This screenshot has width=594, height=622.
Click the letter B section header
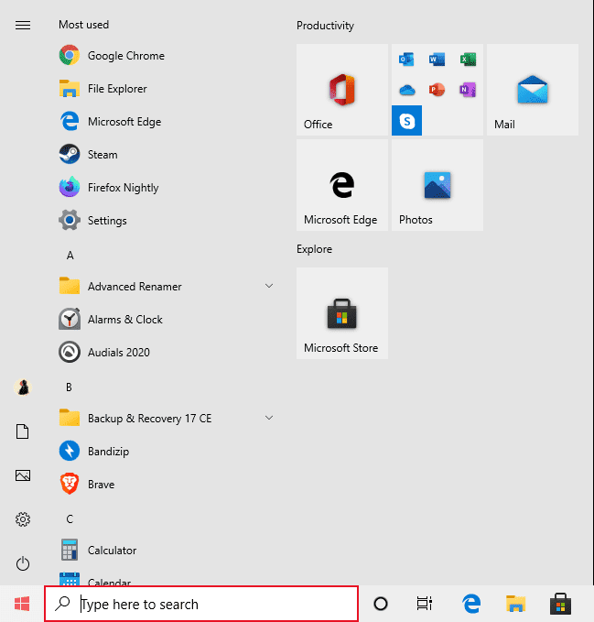click(69, 387)
